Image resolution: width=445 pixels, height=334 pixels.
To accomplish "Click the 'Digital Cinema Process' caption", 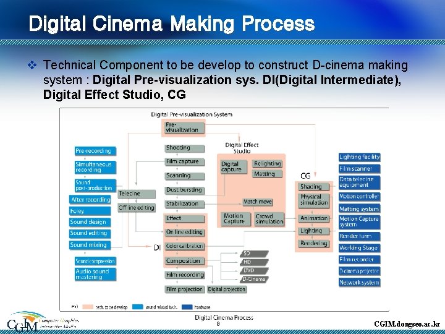I will (x=224, y=317).
